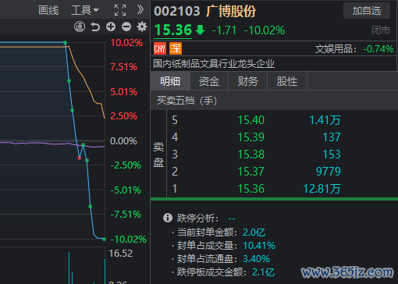Expand more toolbar options double chevron
Screen dimensions: 398x284
(x=140, y=10)
